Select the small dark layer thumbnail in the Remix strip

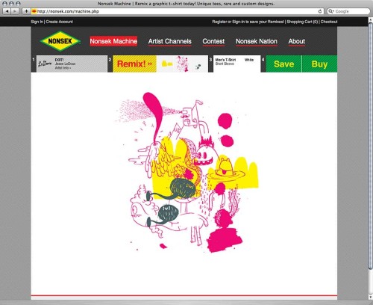tap(198, 67)
